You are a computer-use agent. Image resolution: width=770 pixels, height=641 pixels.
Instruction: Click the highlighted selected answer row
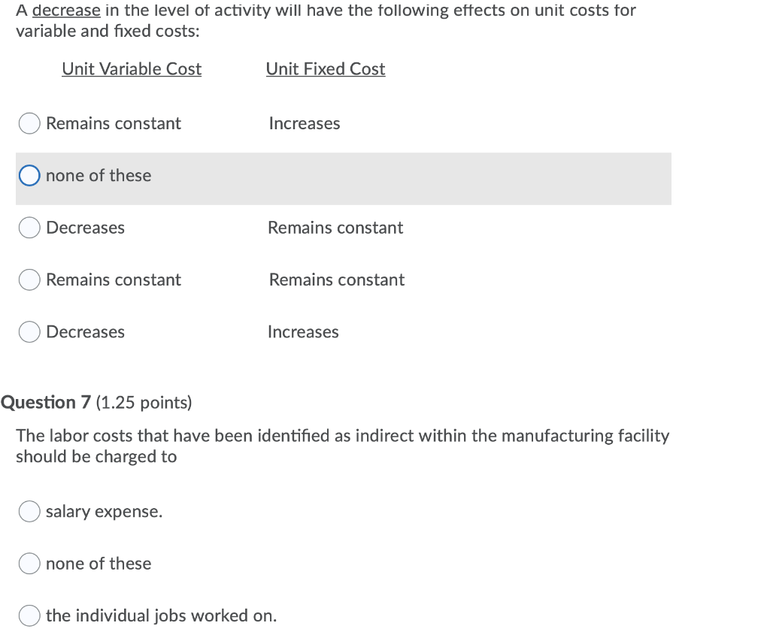coord(344,178)
